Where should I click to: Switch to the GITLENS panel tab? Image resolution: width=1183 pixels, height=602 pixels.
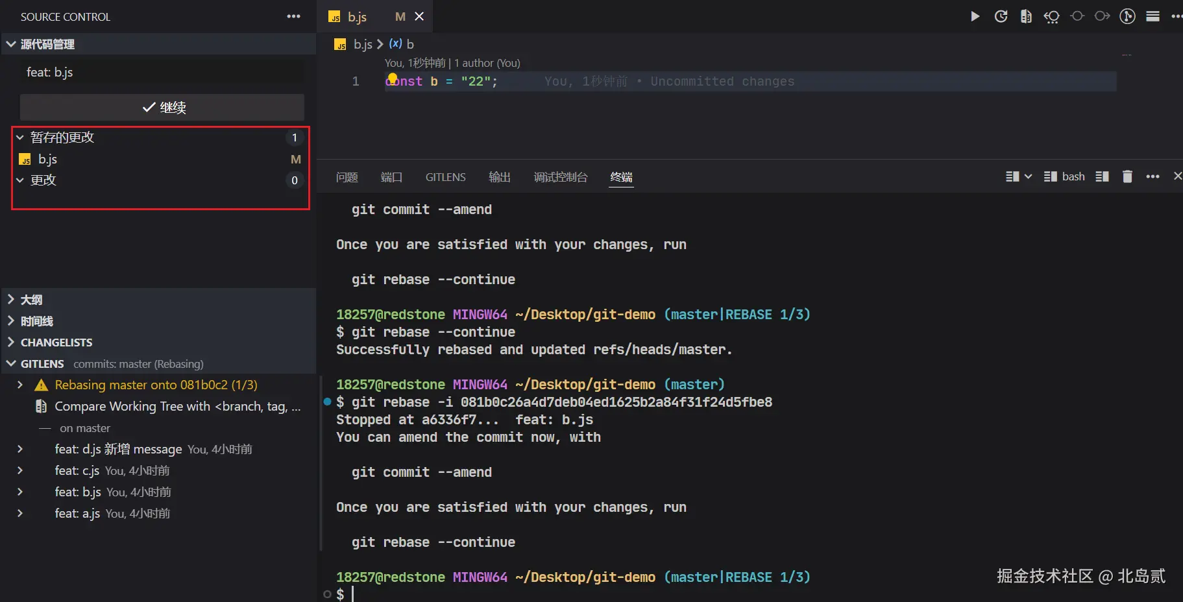[445, 177]
